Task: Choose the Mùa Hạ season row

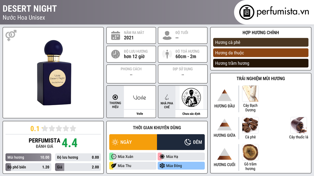Action: click(181, 157)
